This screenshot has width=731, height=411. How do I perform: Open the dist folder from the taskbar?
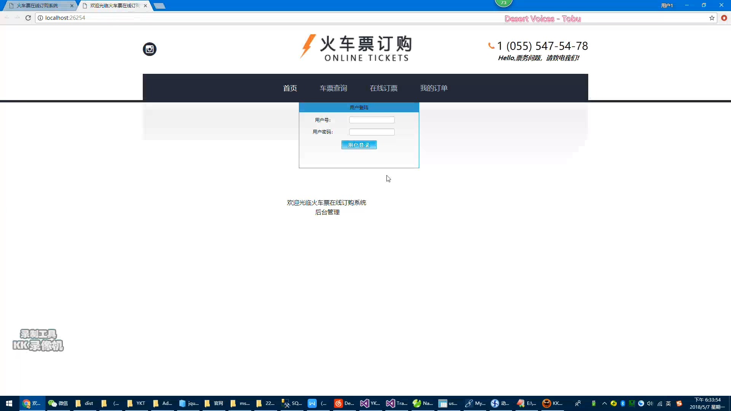[x=84, y=403]
